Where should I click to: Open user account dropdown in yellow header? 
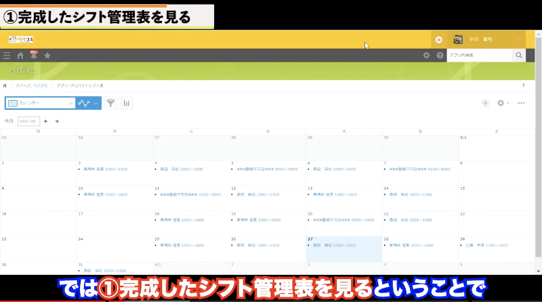click(486, 39)
